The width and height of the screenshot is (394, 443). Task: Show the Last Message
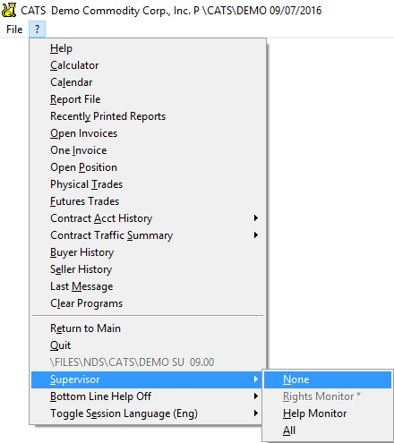(x=149, y=286)
